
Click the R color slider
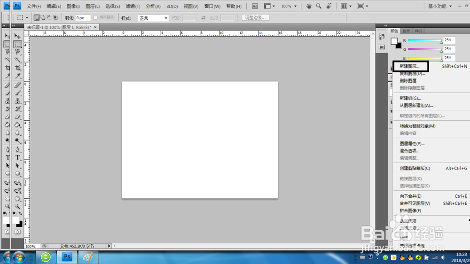coord(424,40)
